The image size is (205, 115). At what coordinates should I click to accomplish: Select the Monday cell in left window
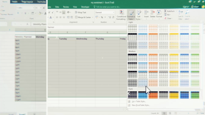coord(41,37)
